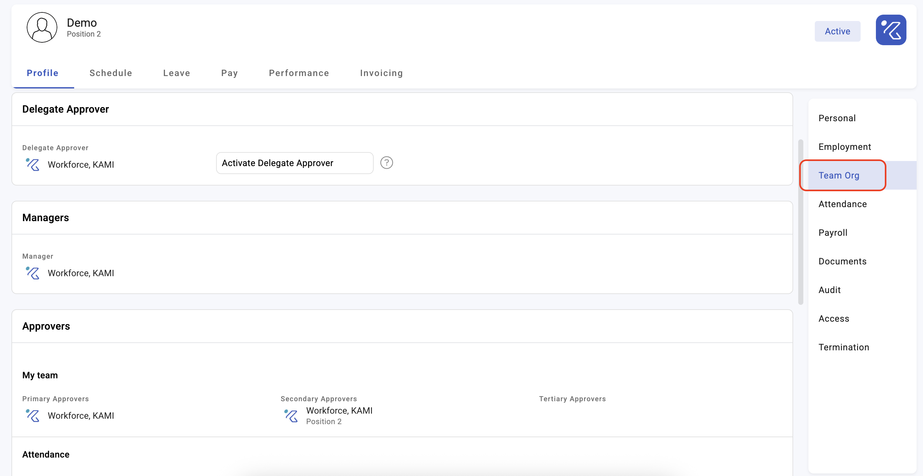Open the Leave tab
The image size is (923, 476).
pos(177,73)
